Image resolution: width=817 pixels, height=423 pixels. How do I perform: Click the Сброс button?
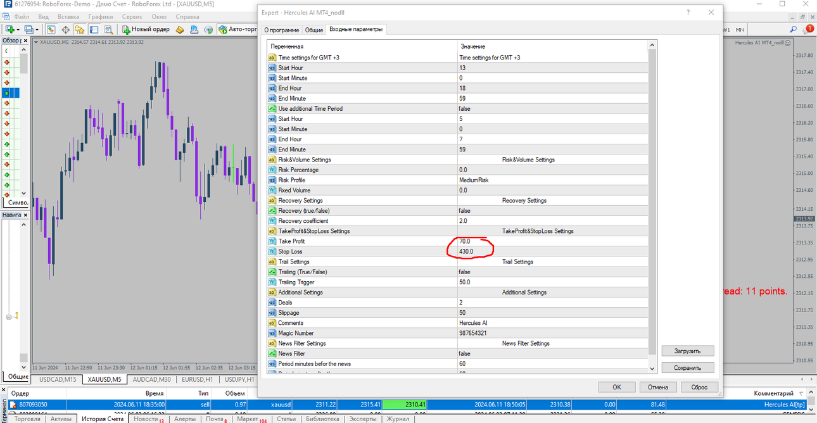(x=700, y=387)
